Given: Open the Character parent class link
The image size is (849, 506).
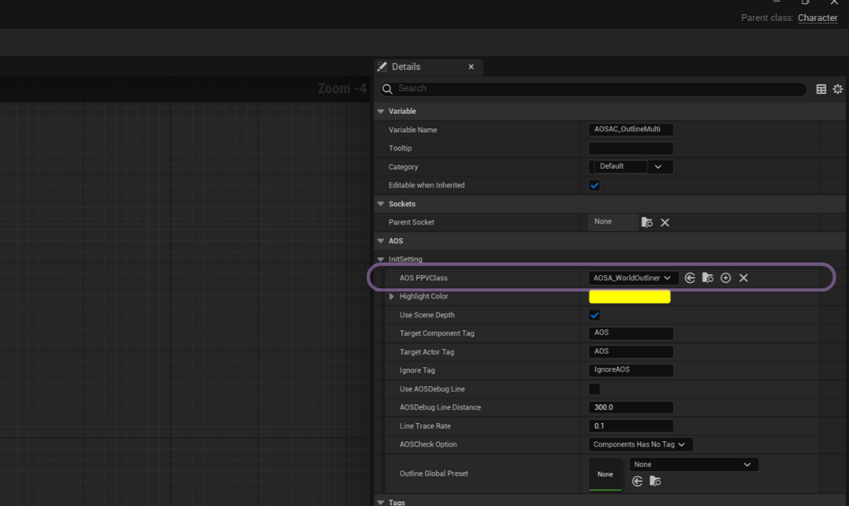Looking at the screenshot, I should 817,18.
